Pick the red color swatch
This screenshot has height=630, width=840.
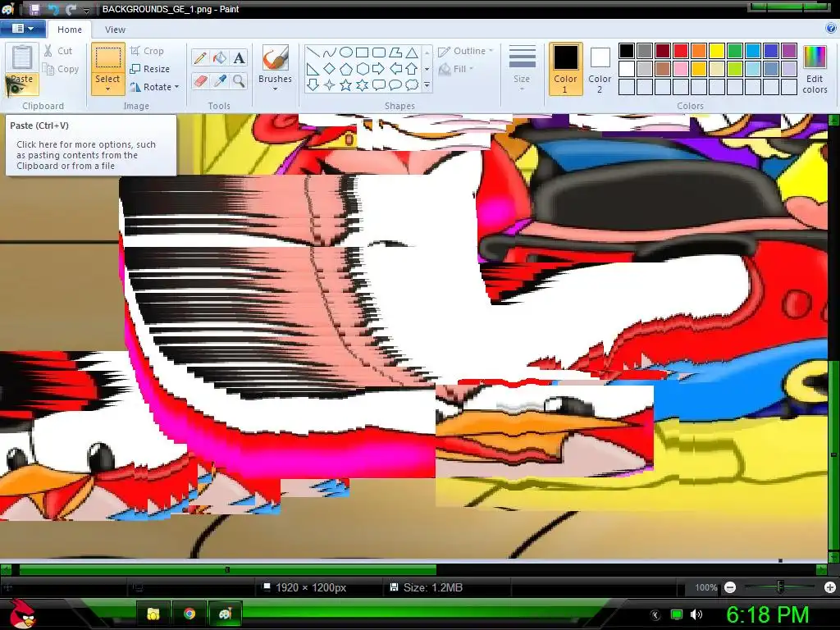click(x=681, y=51)
